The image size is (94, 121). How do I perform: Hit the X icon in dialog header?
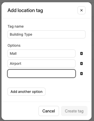tap(81, 10)
